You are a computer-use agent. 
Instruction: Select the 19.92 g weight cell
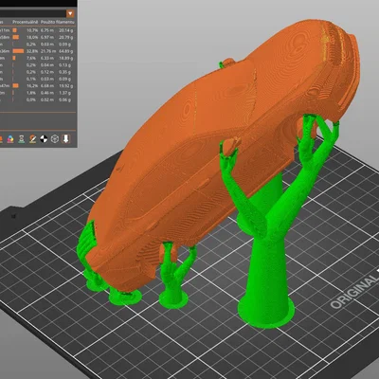pyautogui.click(x=65, y=86)
